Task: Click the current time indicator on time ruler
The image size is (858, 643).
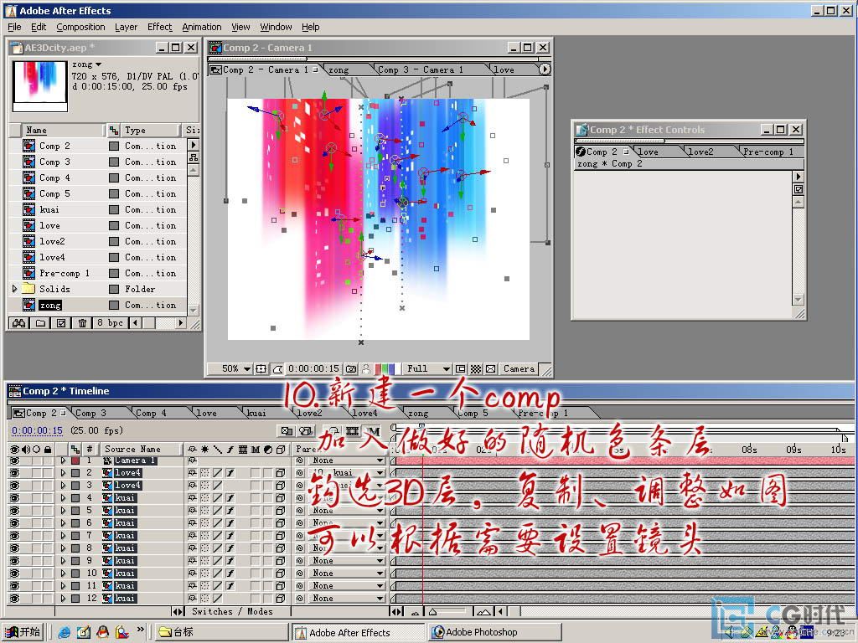Action: [422, 426]
